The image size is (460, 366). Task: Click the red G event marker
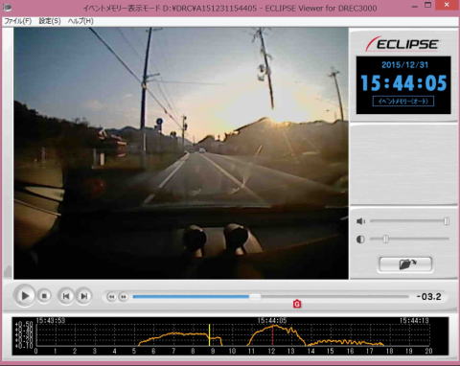[297, 304]
